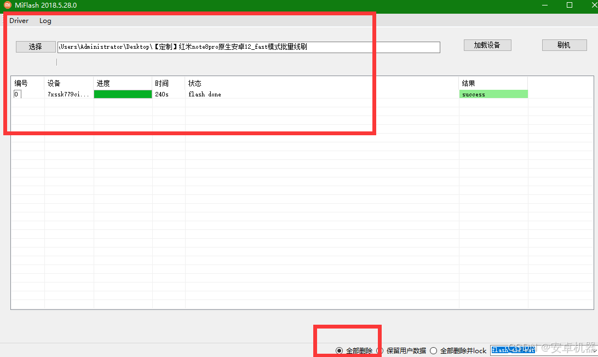Focus the ROM folder path field
The width and height of the screenshot is (598, 357).
[x=249, y=47]
